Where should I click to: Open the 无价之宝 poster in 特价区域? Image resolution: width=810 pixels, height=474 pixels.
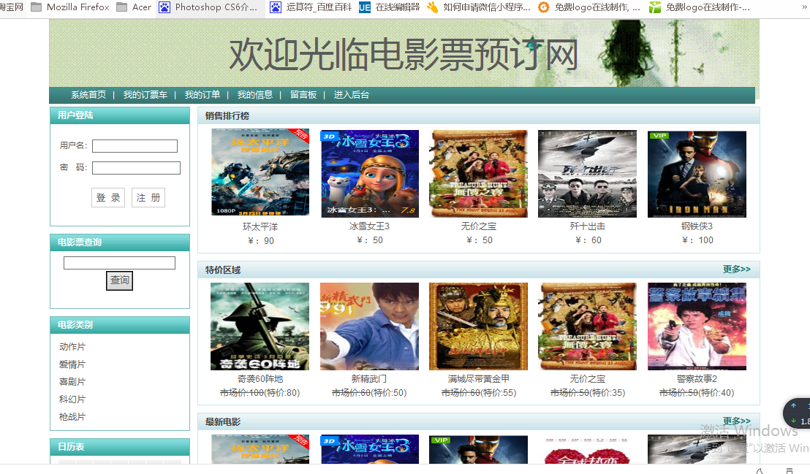point(587,326)
